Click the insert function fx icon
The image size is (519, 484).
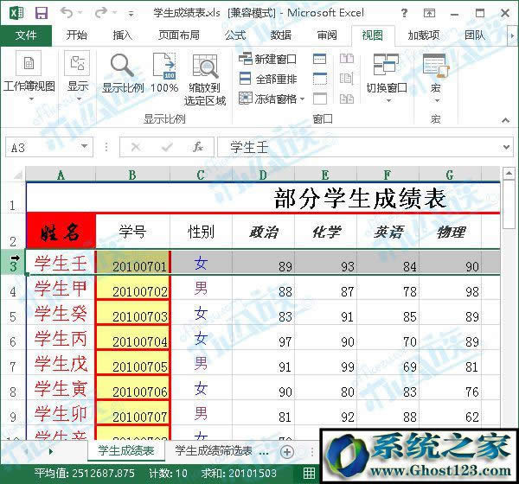[198, 147]
